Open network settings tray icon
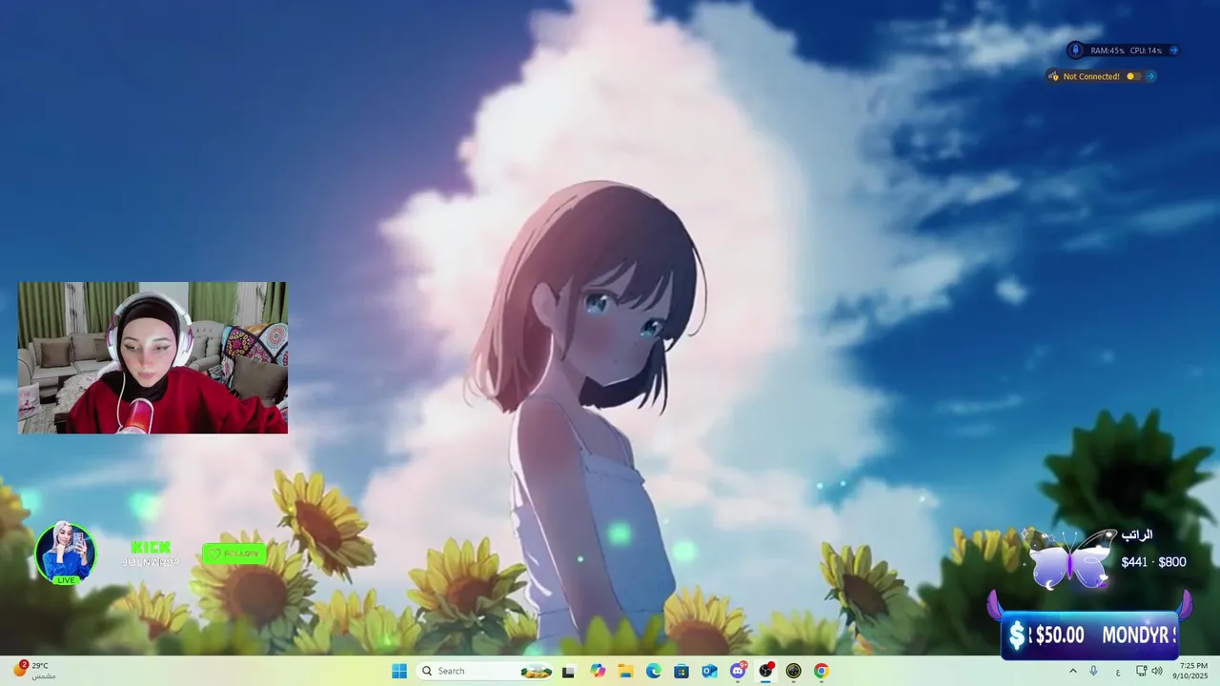The width and height of the screenshot is (1220, 686). 1141,671
